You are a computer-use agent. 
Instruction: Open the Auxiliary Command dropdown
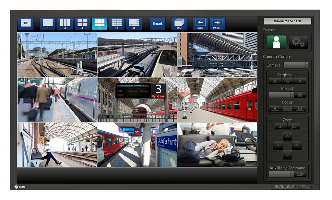tap(281, 174)
